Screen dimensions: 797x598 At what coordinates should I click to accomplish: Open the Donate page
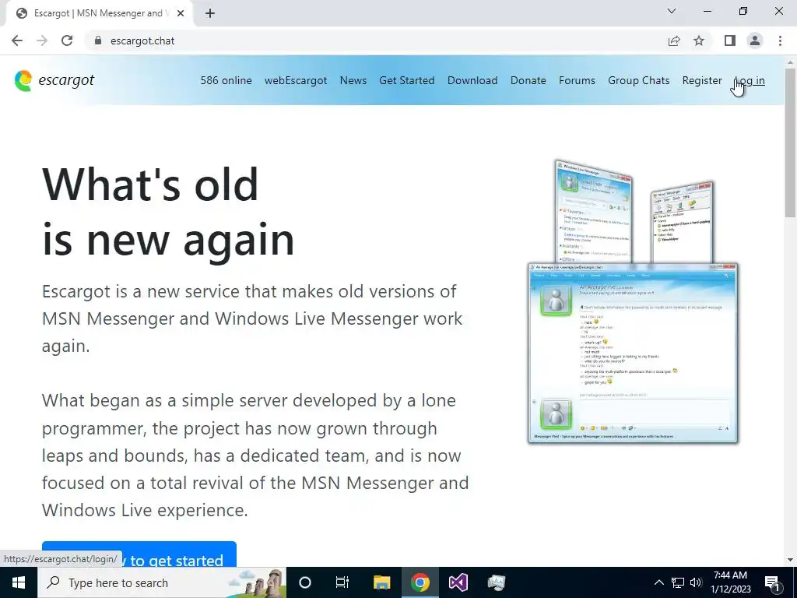pyautogui.click(x=528, y=80)
